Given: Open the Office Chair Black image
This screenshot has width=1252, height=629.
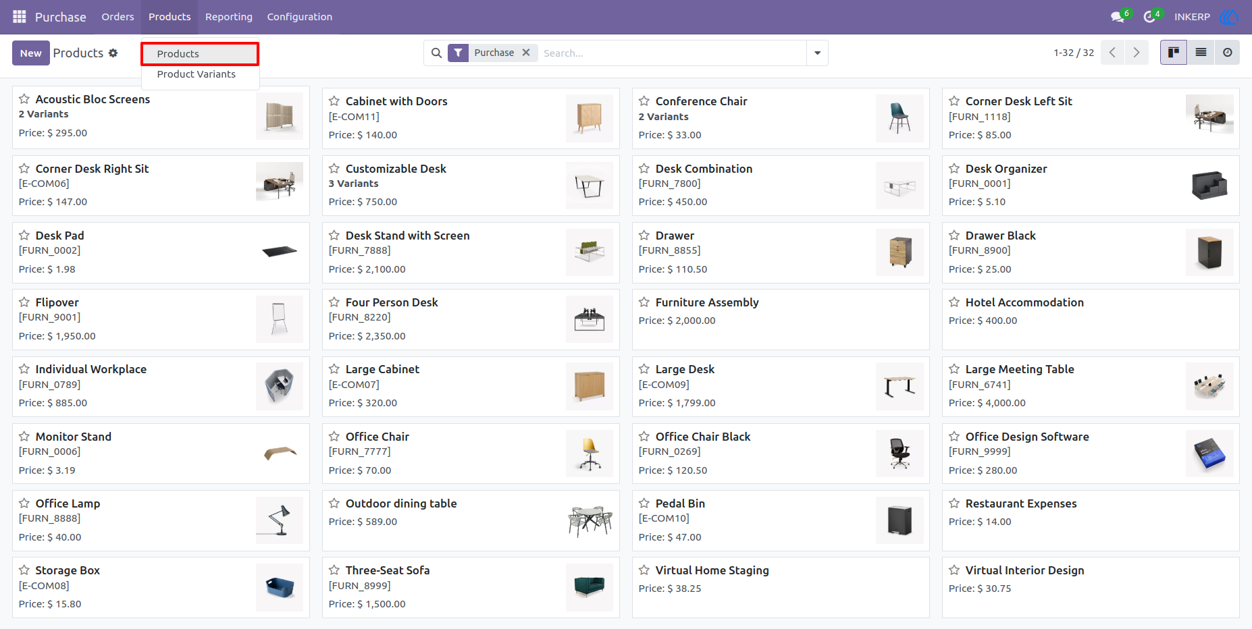Looking at the screenshot, I should 899,454.
